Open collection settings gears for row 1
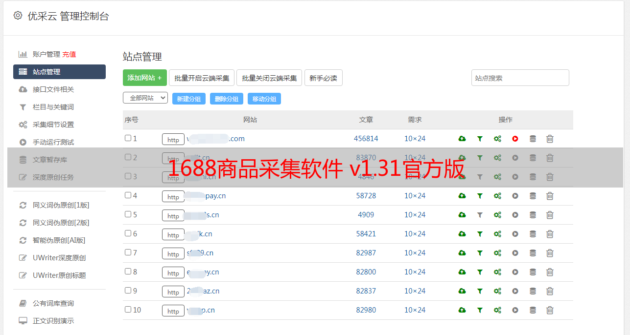630x335 pixels. point(497,139)
